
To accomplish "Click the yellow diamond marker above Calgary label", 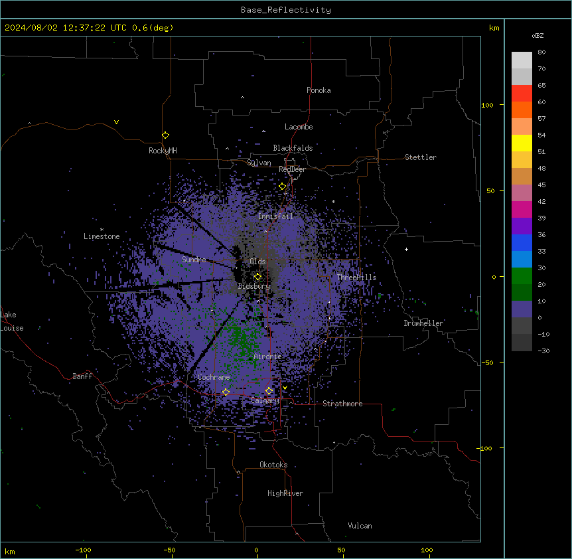I will (x=269, y=391).
